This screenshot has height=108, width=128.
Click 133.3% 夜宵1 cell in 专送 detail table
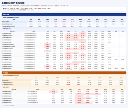point(96,69)
